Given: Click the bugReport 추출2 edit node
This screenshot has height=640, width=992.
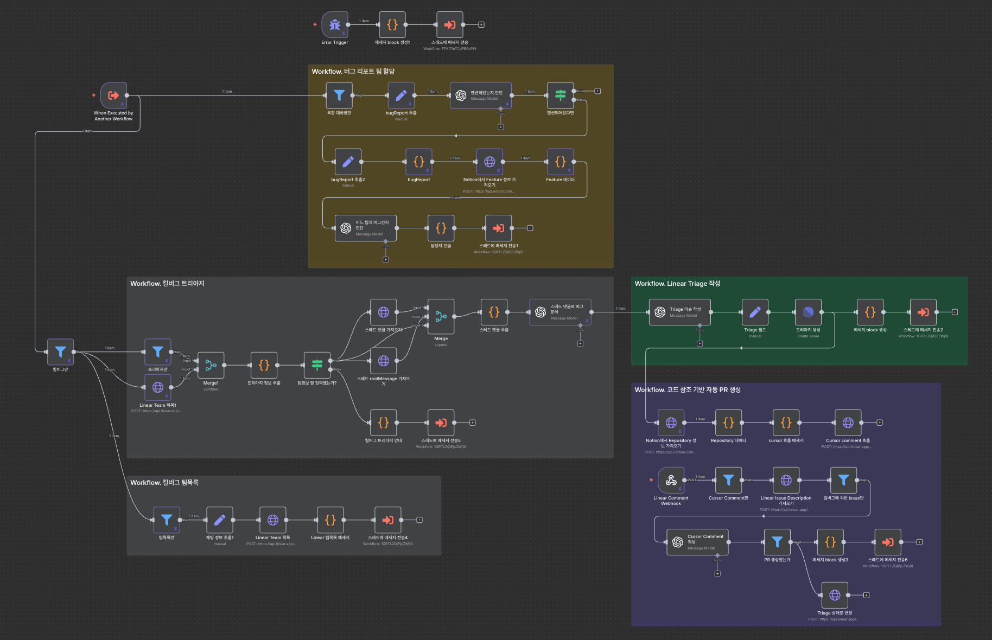Looking at the screenshot, I should pyautogui.click(x=348, y=162).
